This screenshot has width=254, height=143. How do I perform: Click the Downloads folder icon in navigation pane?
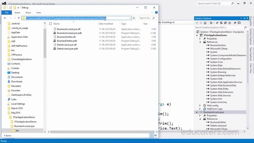[9, 81]
